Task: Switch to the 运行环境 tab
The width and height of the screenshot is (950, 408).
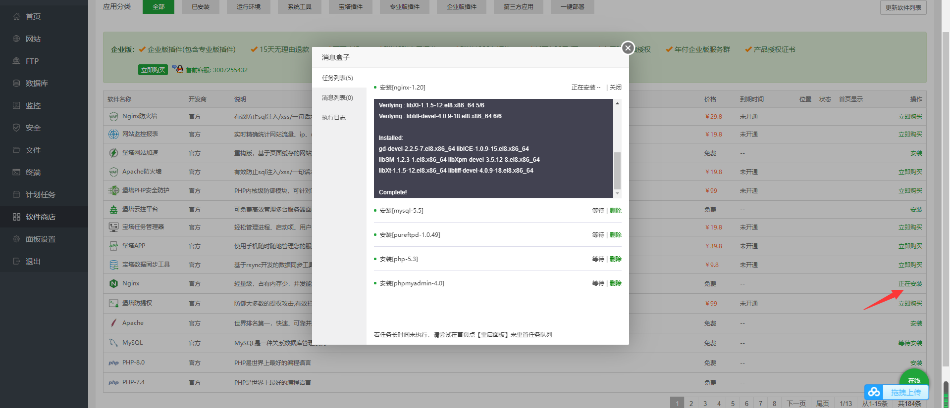Action: pyautogui.click(x=249, y=6)
